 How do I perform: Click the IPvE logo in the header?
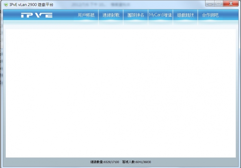[x=37, y=15]
